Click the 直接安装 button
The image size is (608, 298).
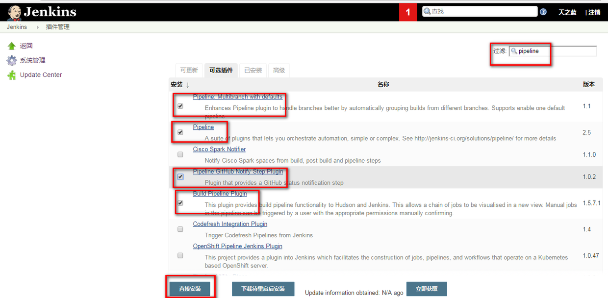click(190, 289)
